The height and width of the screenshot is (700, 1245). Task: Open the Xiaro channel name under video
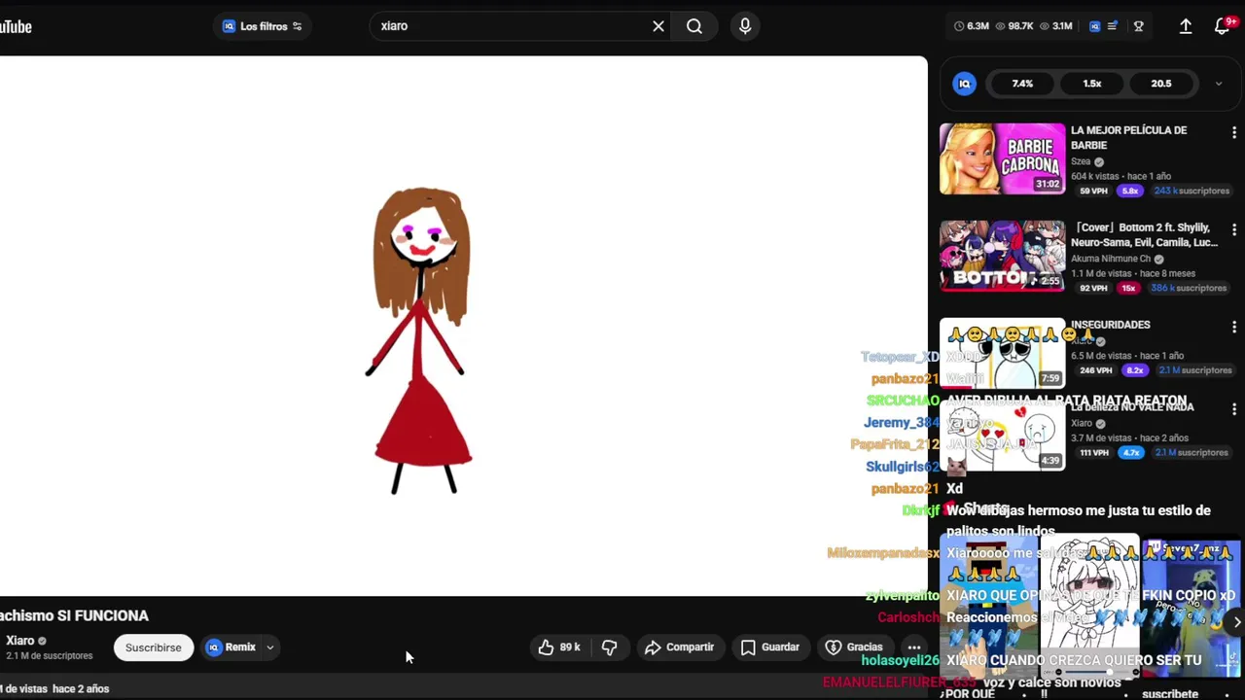coord(20,641)
